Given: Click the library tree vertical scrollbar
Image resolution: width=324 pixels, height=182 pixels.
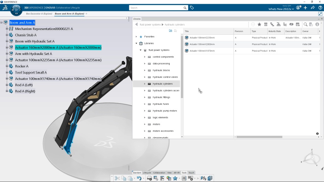Looking at the screenshot, I should (x=182, y=67).
